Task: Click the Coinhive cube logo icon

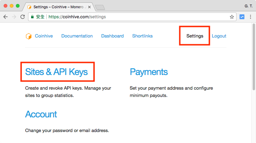Action: pos(28,36)
